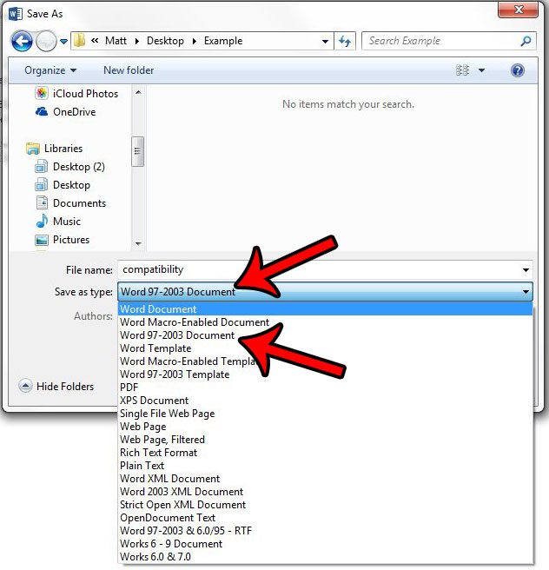Screen dimensions: 549x570
Task: Open the File name dropdown arrow
Action: [x=526, y=269]
